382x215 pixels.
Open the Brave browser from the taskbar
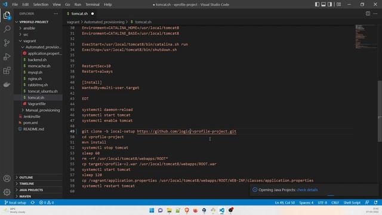(x=187, y=210)
